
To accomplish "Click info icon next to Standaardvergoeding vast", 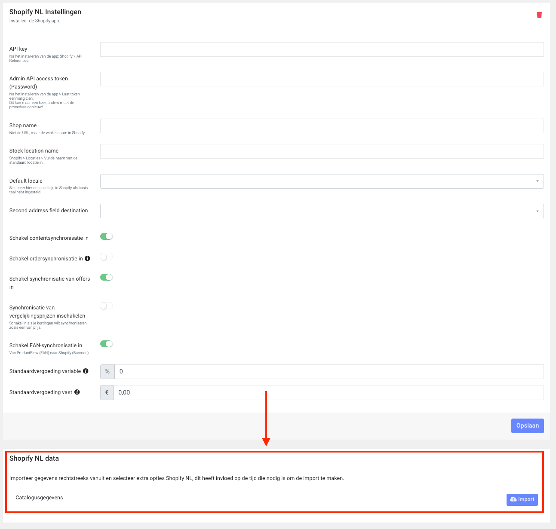I will 77,392.
